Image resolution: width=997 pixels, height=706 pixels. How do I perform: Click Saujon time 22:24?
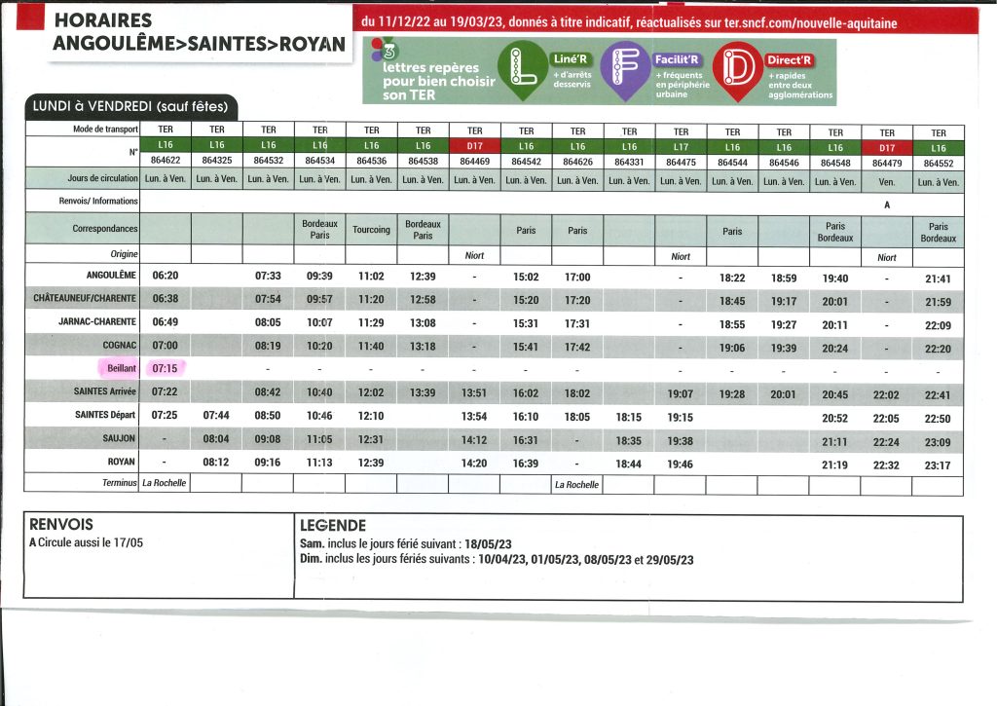tap(886, 442)
